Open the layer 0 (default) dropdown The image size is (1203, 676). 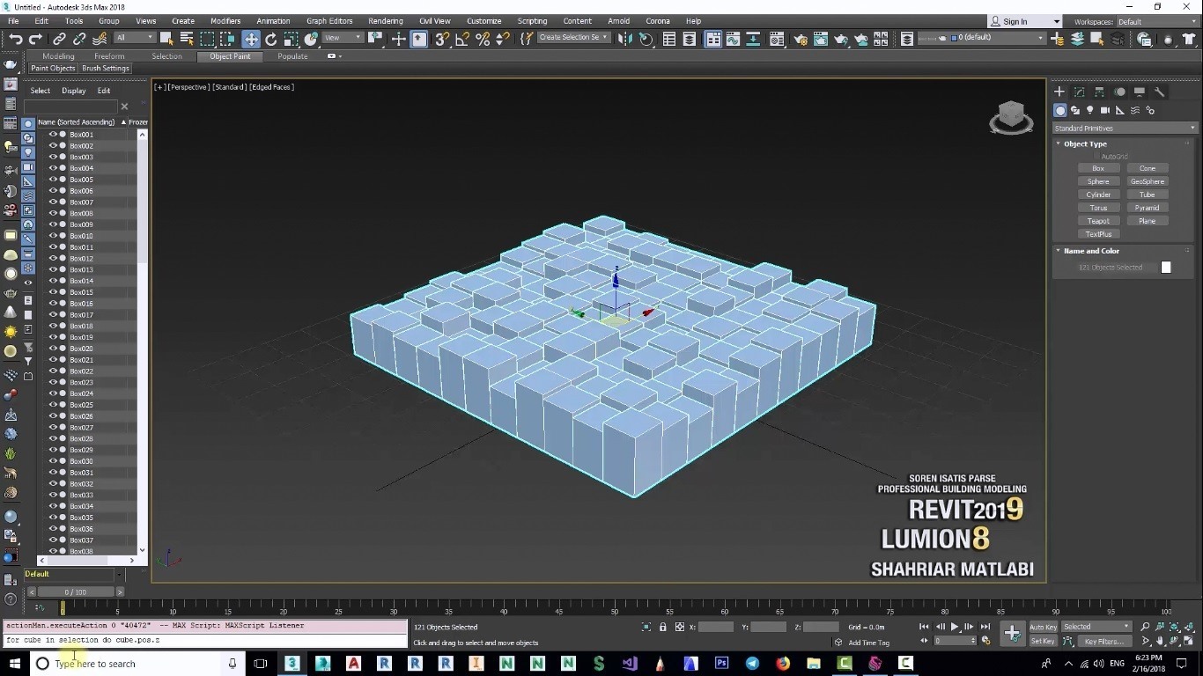[998, 38]
